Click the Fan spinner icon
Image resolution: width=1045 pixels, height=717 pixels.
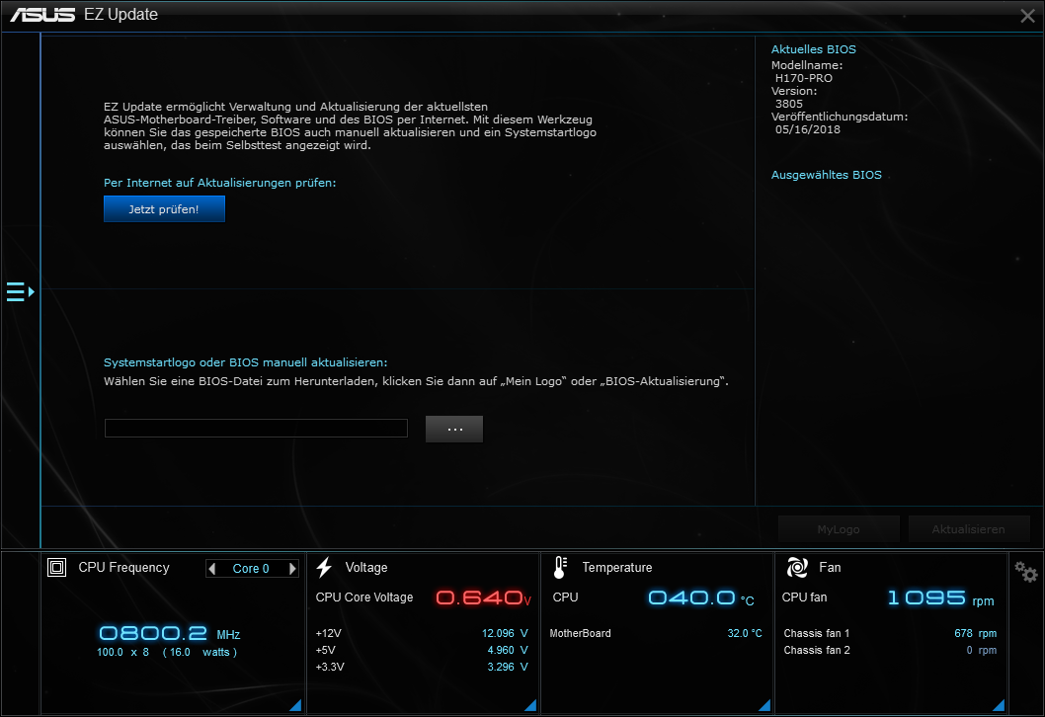tap(797, 567)
